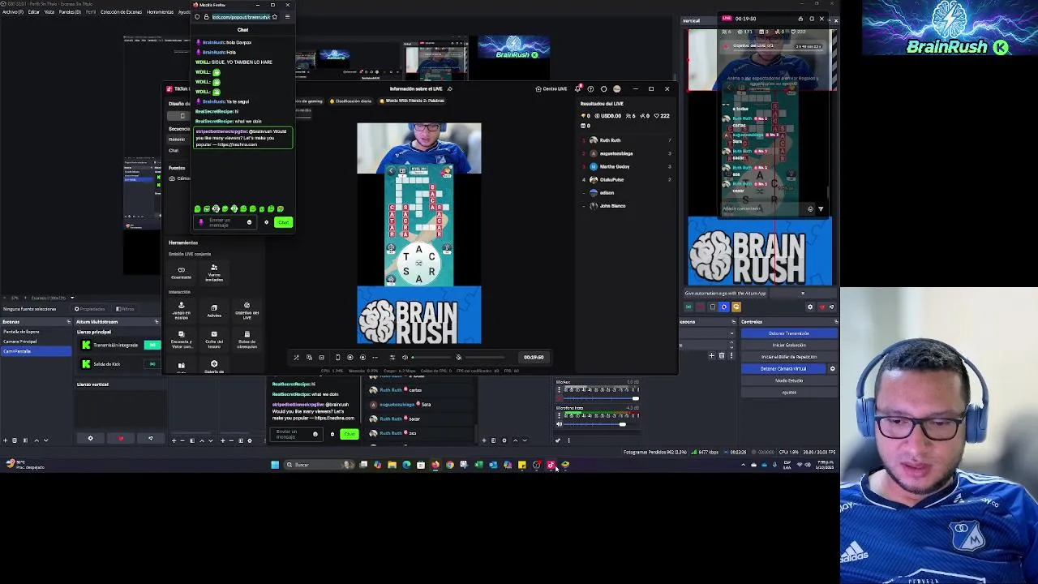
Task: Open Aitum Multistream settings gear
Action: [x=90, y=438]
